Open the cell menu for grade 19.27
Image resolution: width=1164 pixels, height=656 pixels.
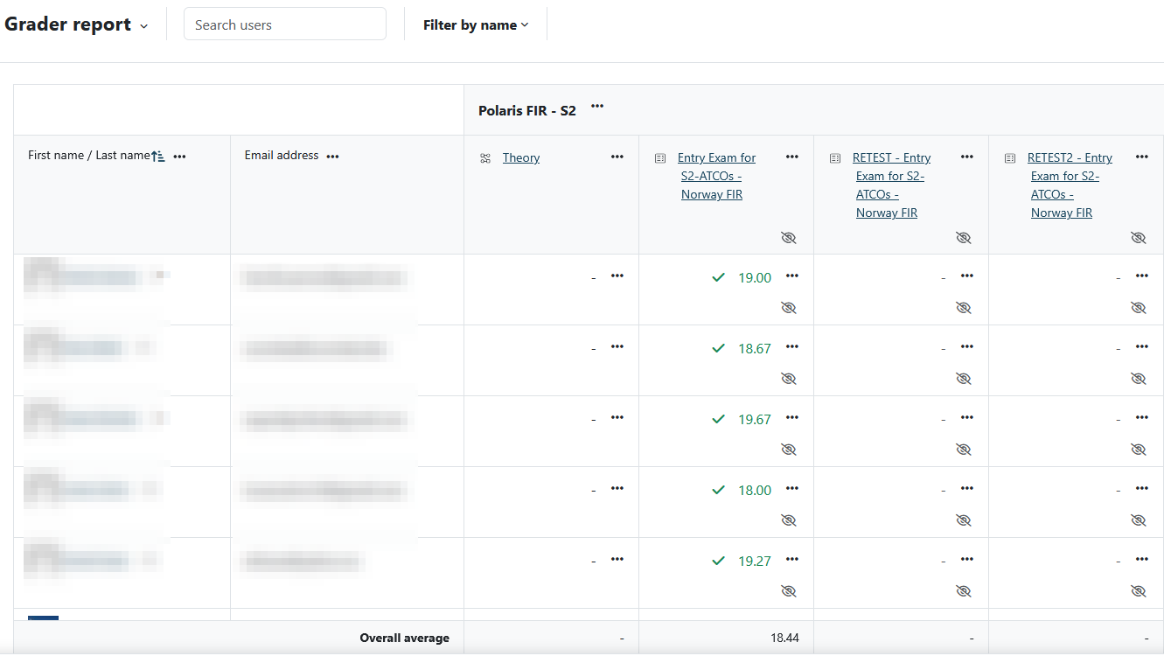[792, 560]
